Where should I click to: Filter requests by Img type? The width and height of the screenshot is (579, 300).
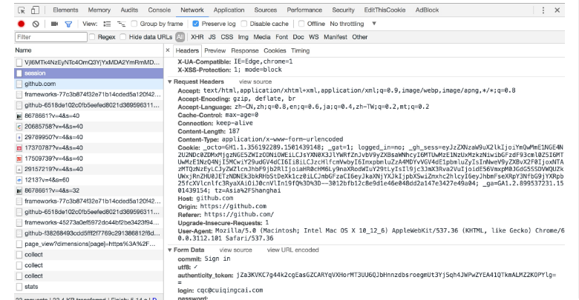click(x=243, y=37)
